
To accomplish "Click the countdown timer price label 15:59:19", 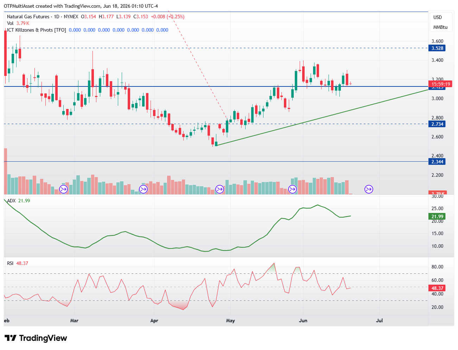I will (440, 84).
